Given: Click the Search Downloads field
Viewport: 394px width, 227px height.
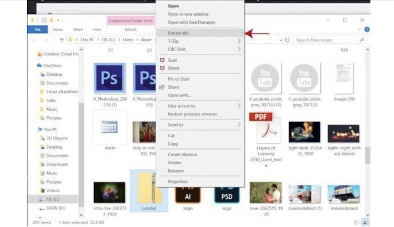Looking at the screenshot, I should click(330, 40).
